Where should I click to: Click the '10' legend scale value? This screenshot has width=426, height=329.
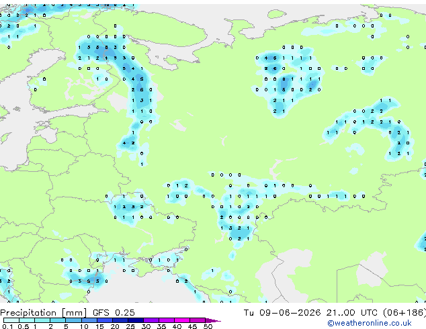(84, 326)
